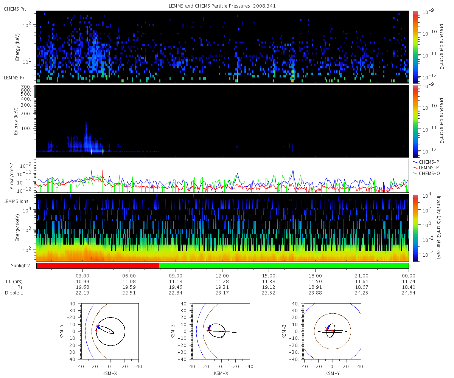454x378 pixels.
Task: Click the '12:00' time axis label
Action: [222, 276]
